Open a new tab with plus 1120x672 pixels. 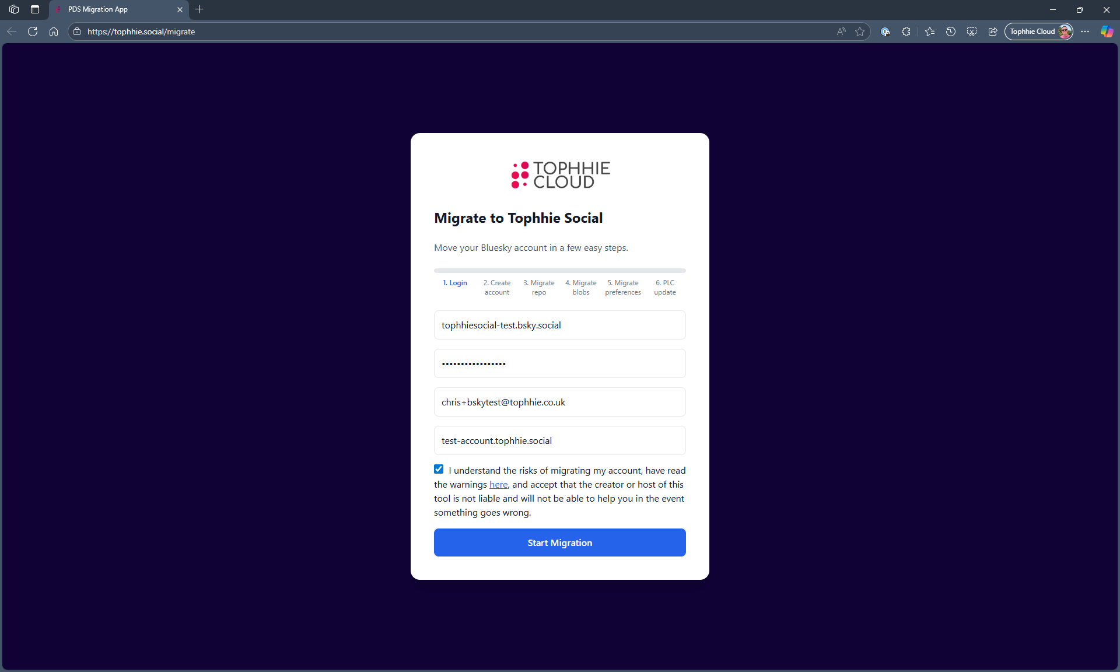click(x=199, y=9)
